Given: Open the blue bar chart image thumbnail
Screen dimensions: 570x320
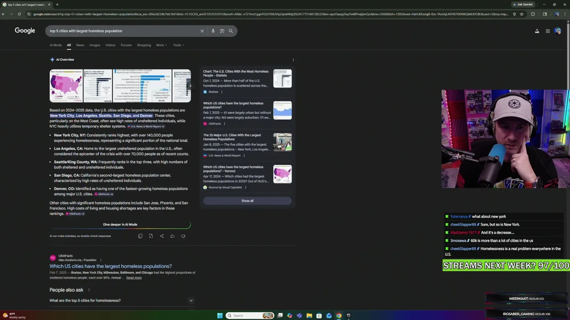Looking at the screenshot, I should [142, 86].
